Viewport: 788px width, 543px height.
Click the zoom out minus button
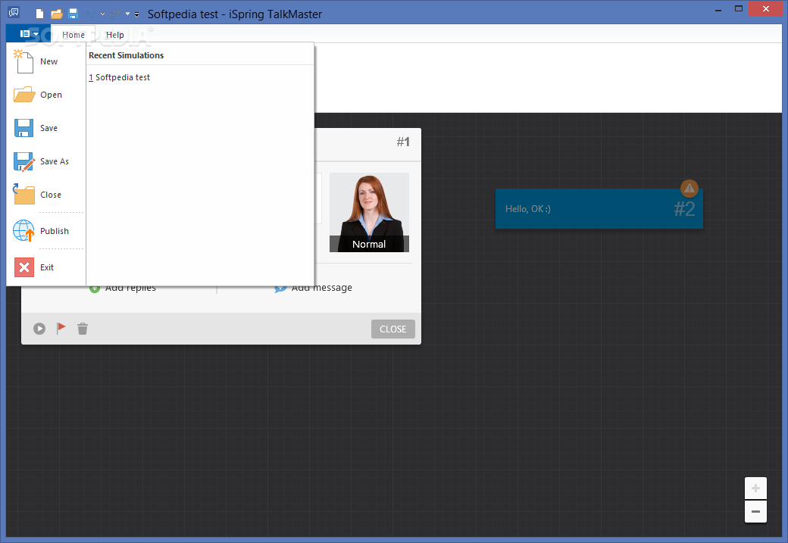pos(755,512)
